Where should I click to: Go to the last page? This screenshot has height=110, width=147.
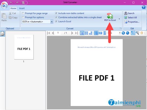click(76, 33)
